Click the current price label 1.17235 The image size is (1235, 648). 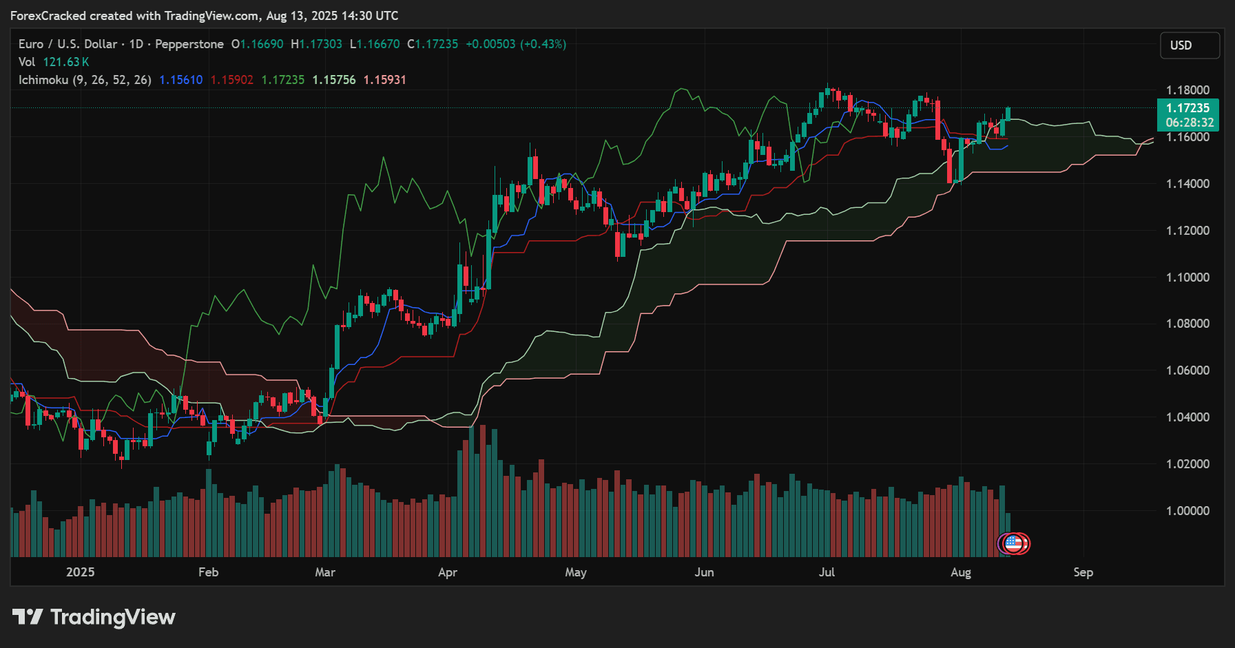[1188, 108]
